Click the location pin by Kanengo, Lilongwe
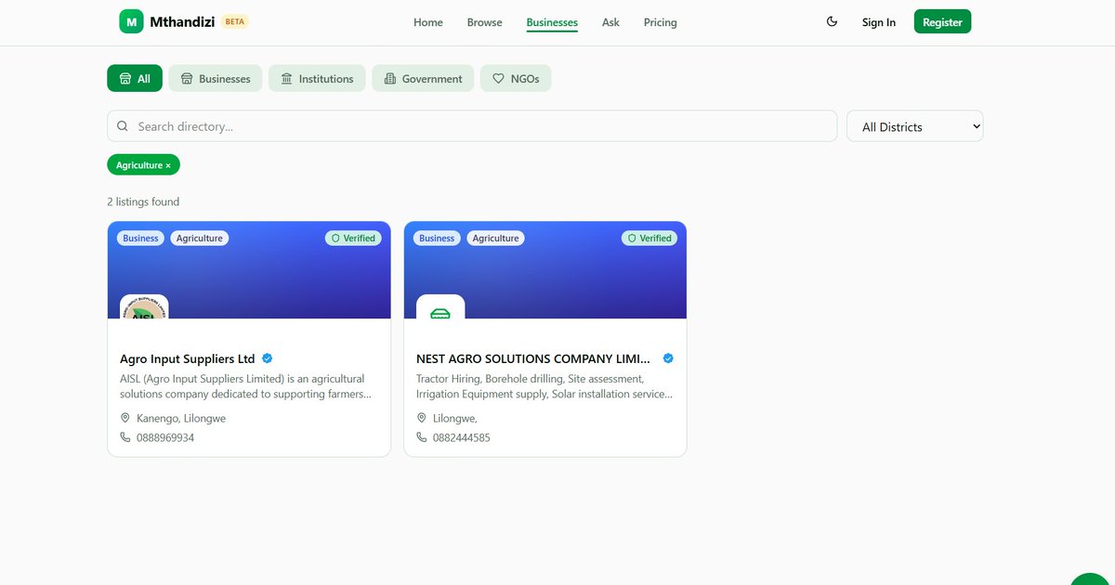Viewport: 1115px width, 585px height. coord(125,418)
